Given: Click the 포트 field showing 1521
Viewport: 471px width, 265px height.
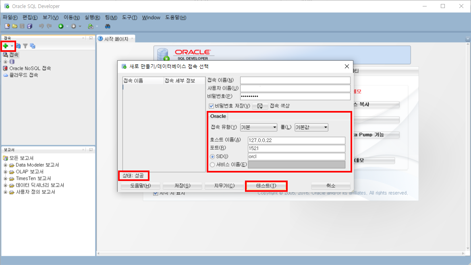Looking at the screenshot, I should tap(297, 148).
